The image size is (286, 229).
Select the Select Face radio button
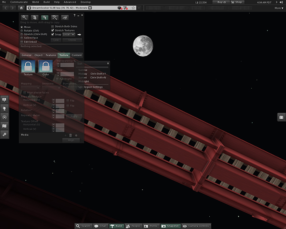(x=22, y=38)
